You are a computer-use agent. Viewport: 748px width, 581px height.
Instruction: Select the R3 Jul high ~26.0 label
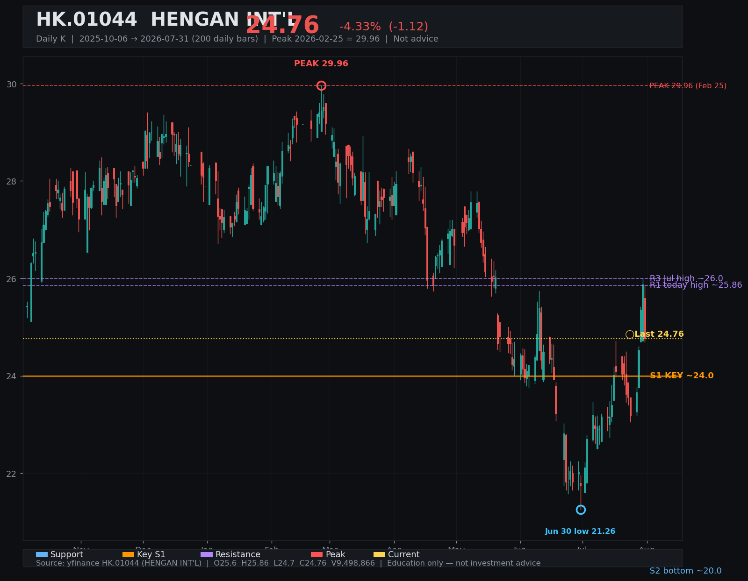click(x=686, y=278)
